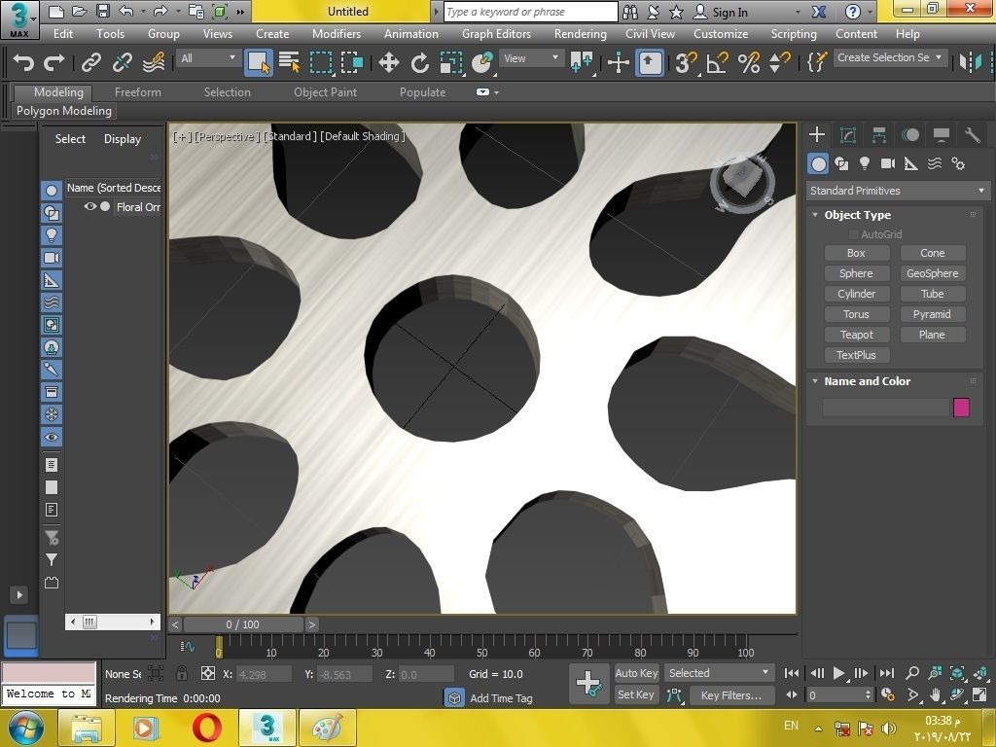Open the Create Selection Set dropdown
Viewport: 996px width, 747px height.
pyautogui.click(x=891, y=57)
